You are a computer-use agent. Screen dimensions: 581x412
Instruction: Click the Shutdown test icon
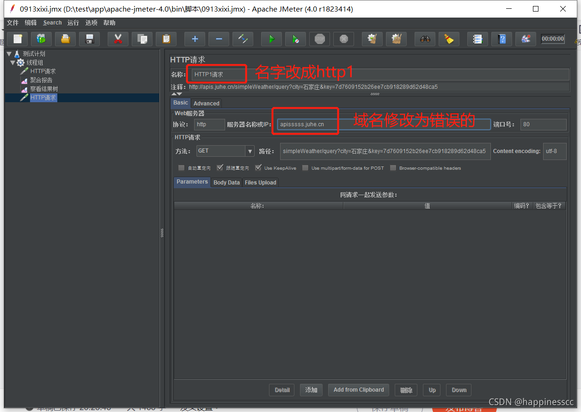coord(344,39)
